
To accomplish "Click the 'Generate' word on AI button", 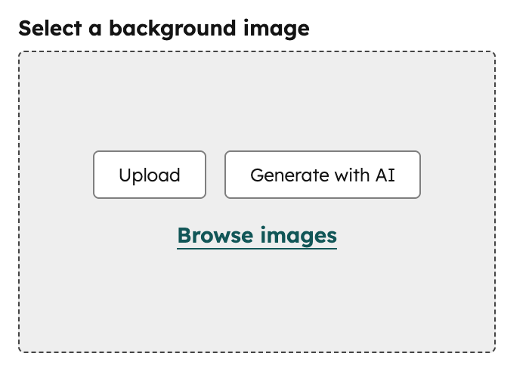I will coord(283,175).
